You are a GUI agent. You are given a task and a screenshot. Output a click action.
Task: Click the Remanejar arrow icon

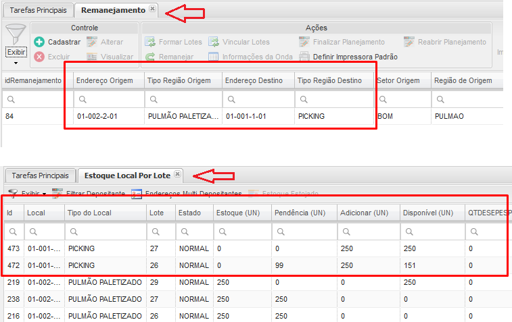[150, 57]
